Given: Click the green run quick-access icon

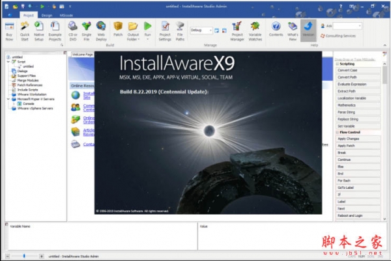Looking at the screenshot, I should pos(42,7).
